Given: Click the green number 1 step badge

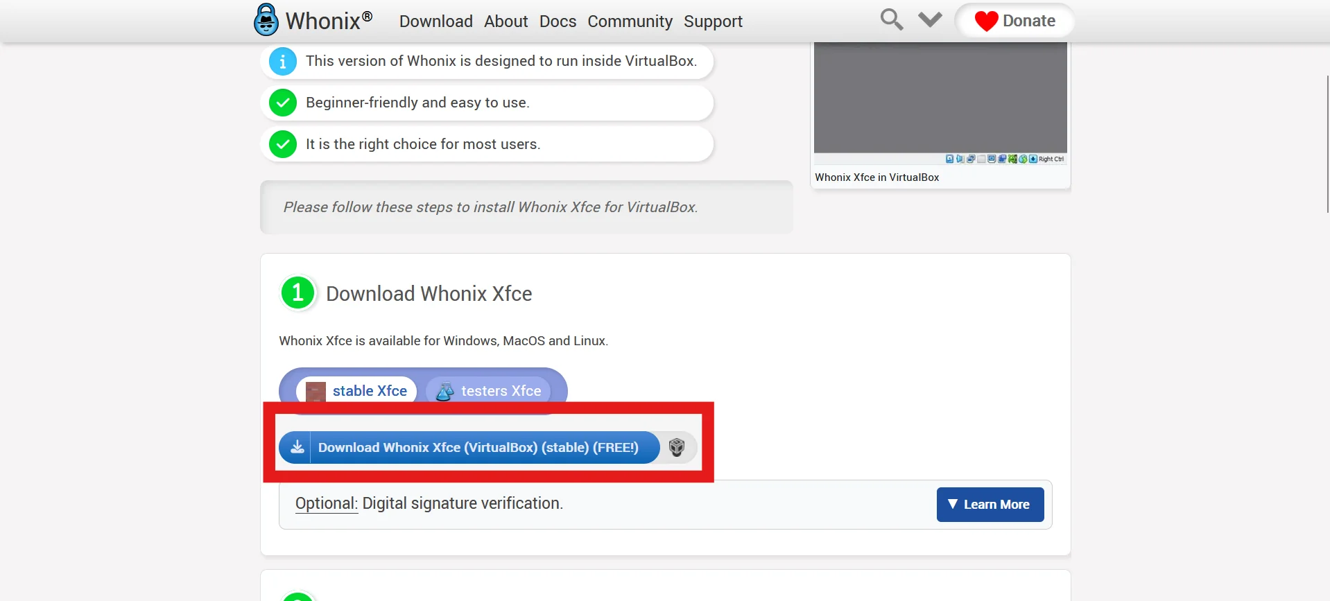Looking at the screenshot, I should coord(298,293).
